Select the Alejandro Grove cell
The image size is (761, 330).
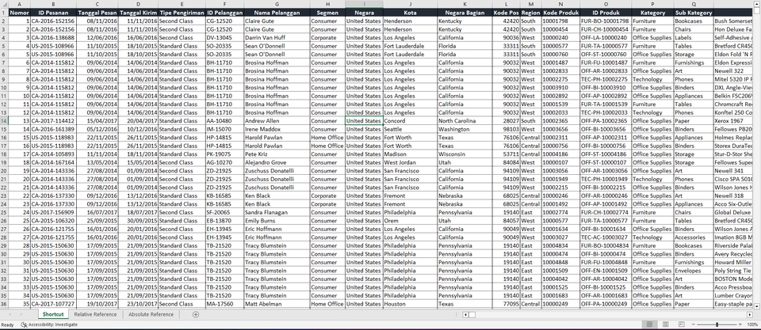pyautogui.click(x=277, y=162)
